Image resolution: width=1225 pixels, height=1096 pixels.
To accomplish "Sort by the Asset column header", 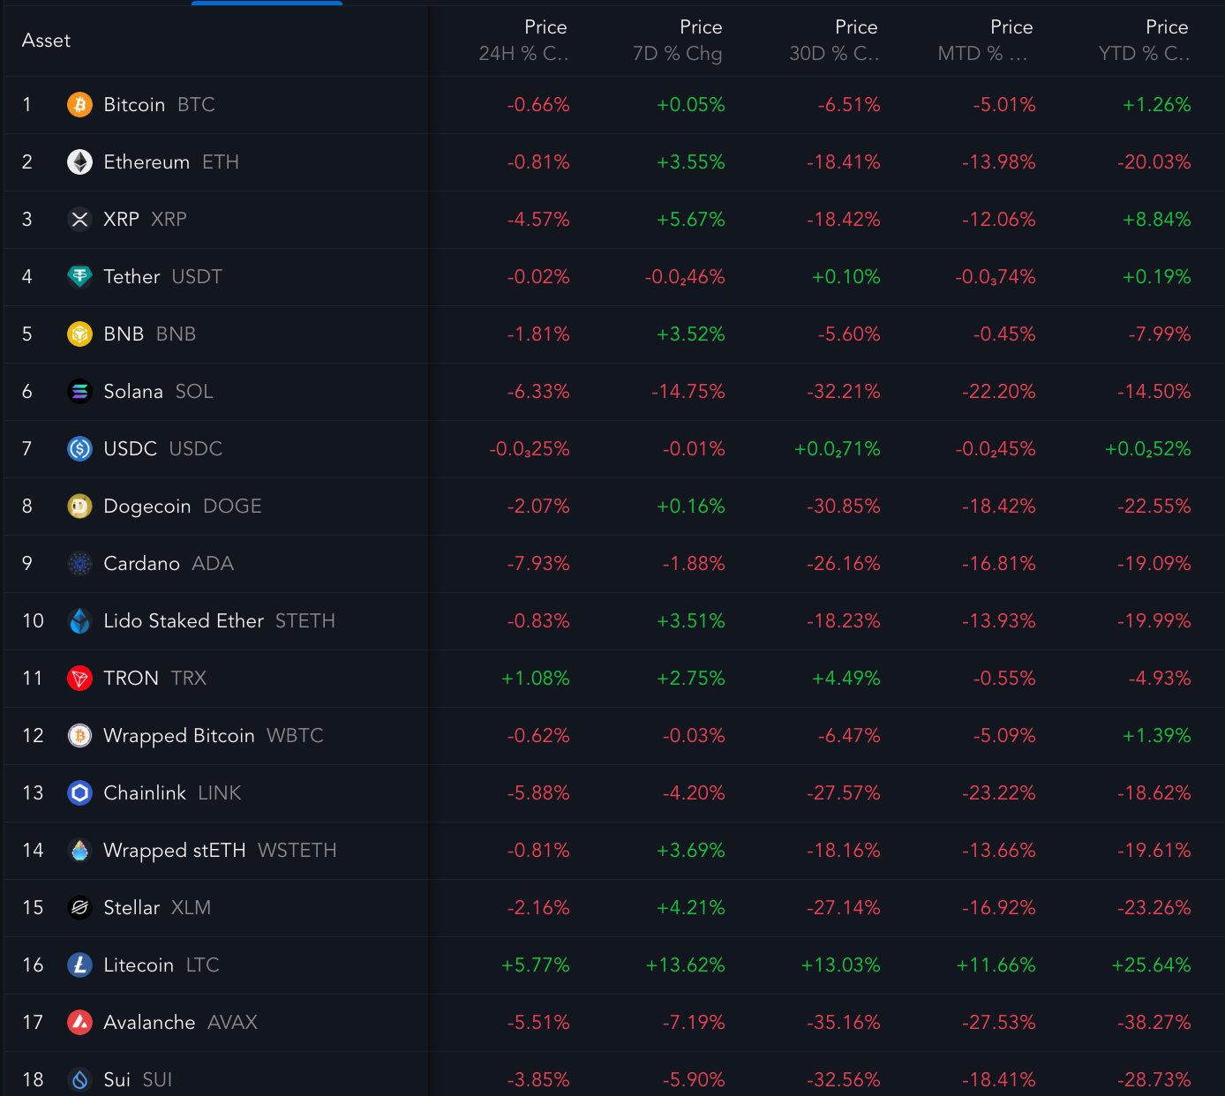I will [x=46, y=41].
